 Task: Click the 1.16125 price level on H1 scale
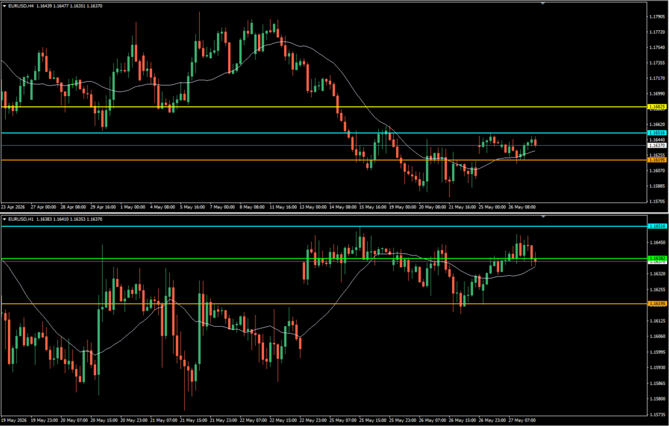point(658,321)
